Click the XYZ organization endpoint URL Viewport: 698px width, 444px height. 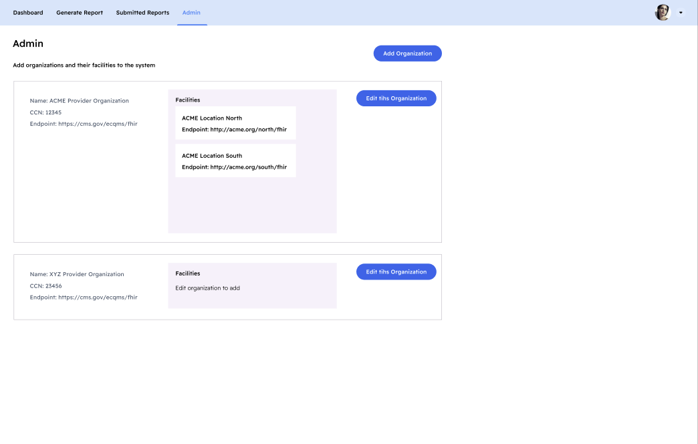pos(98,297)
